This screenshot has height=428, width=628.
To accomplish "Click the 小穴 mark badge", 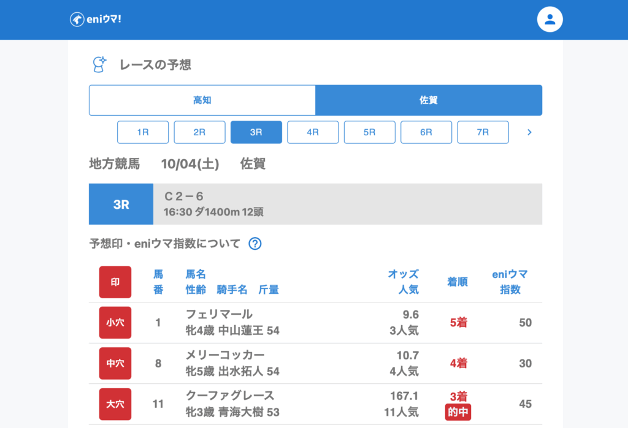I will click(x=115, y=323).
